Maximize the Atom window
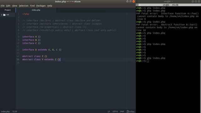Viewport: 201px width, 113px height. tap(131, 2)
